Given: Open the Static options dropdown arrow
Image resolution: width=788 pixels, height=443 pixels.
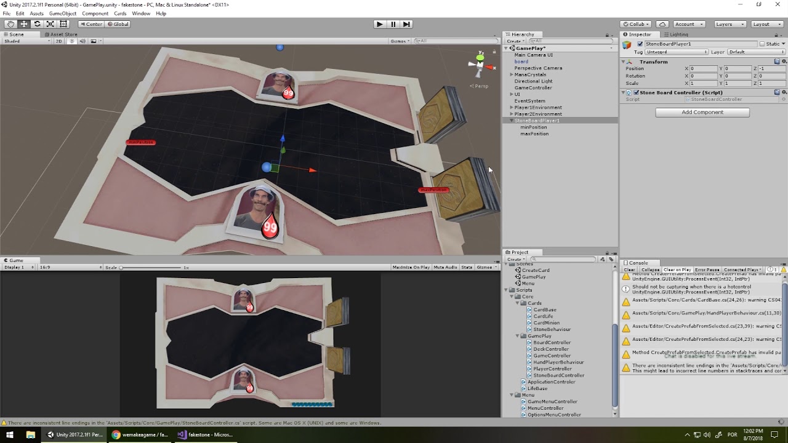Looking at the screenshot, I should click(x=784, y=44).
